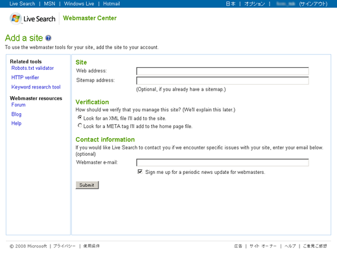Open the サイト オーナー footer link
Screen dimensions: 337x258
coord(263,246)
